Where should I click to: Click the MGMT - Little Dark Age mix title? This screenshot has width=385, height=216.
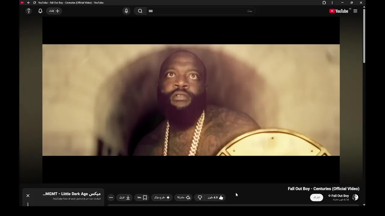click(72, 194)
